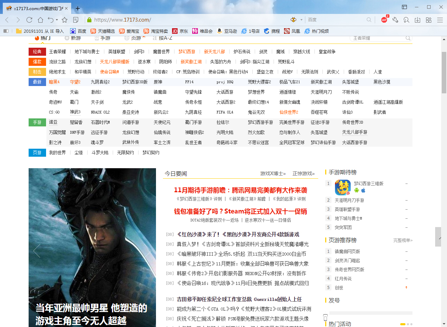Click the extensions grid icon in the toolbar
This screenshot has height=327, width=447.
click(x=429, y=20)
